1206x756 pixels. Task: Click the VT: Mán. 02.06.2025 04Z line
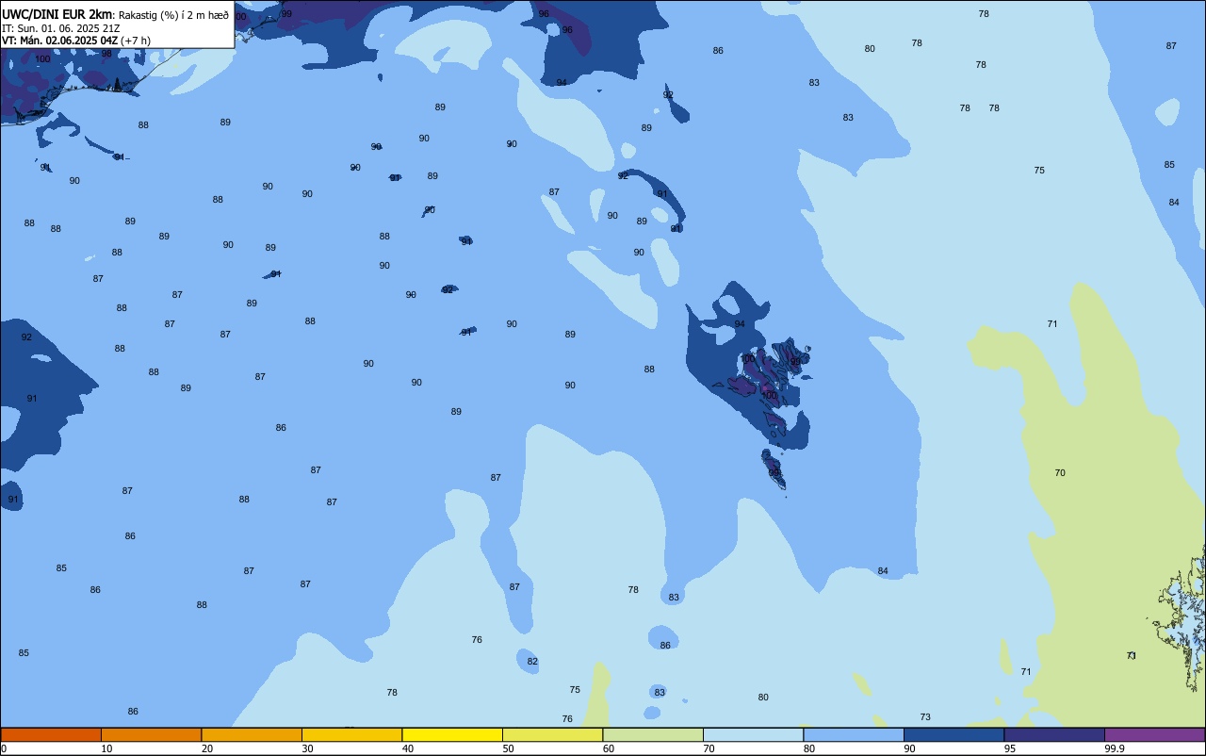click(59, 41)
